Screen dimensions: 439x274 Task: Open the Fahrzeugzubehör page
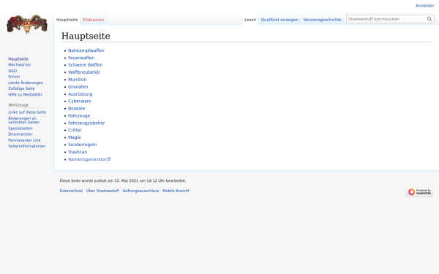point(86,123)
